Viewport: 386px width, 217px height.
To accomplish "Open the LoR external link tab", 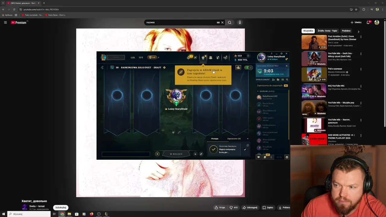I will coord(153,57).
